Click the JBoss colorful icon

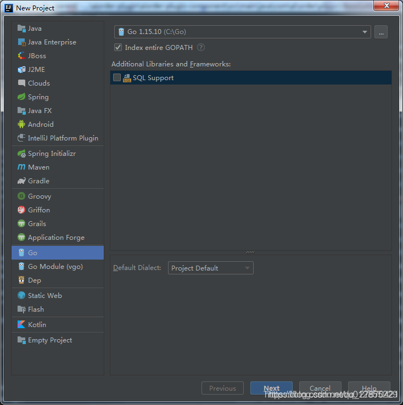[21, 56]
